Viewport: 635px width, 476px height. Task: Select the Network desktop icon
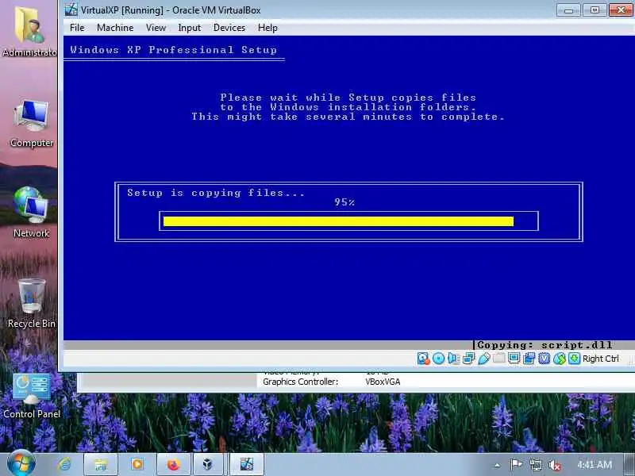coord(31,213)
